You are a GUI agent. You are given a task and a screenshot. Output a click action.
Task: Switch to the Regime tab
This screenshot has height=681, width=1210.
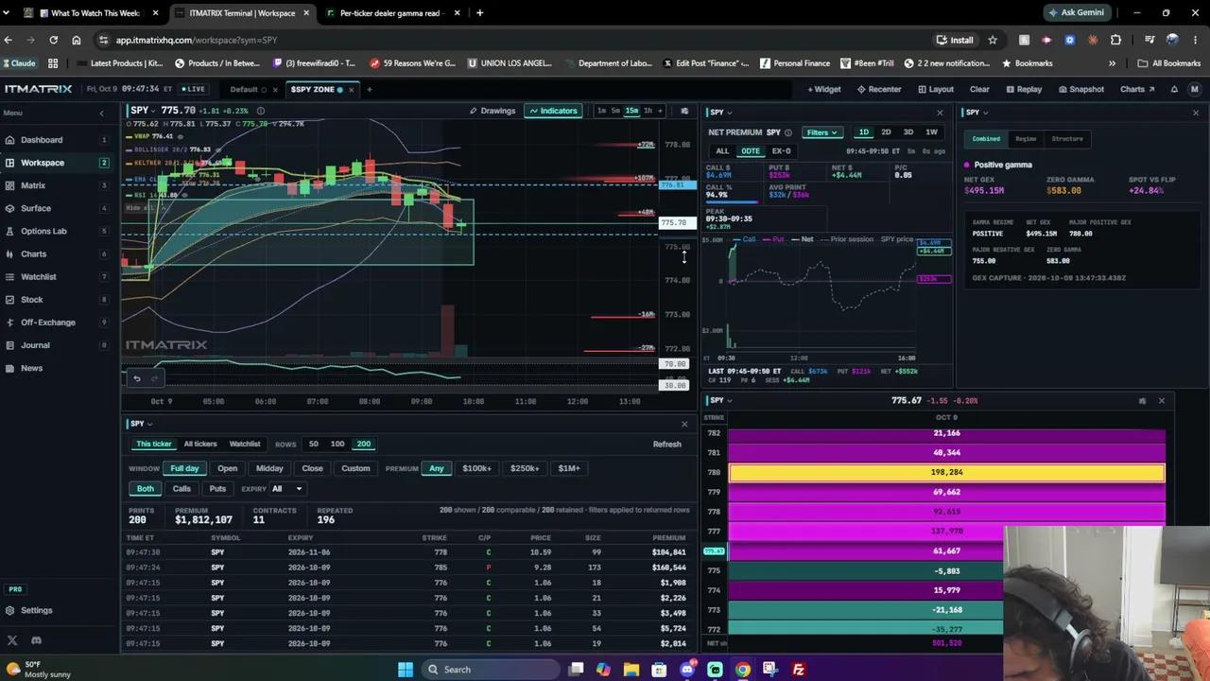[x=1026, y=139]
